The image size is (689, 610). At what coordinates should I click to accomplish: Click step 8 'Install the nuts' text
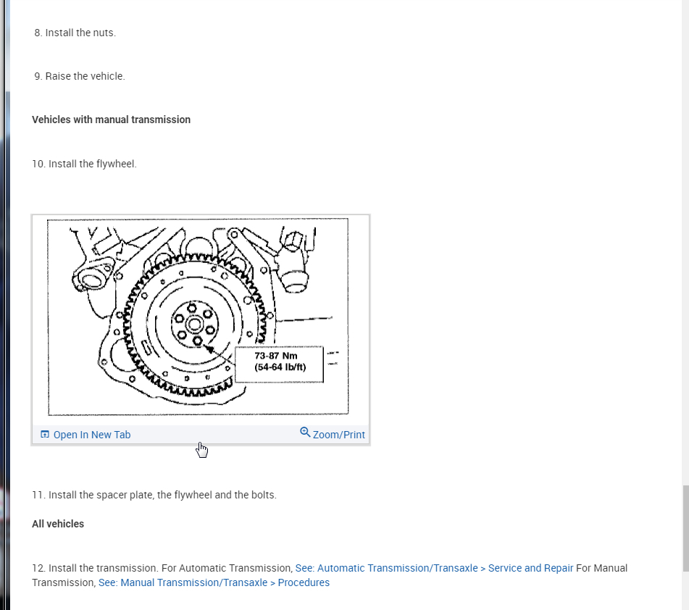coord(75,33)
